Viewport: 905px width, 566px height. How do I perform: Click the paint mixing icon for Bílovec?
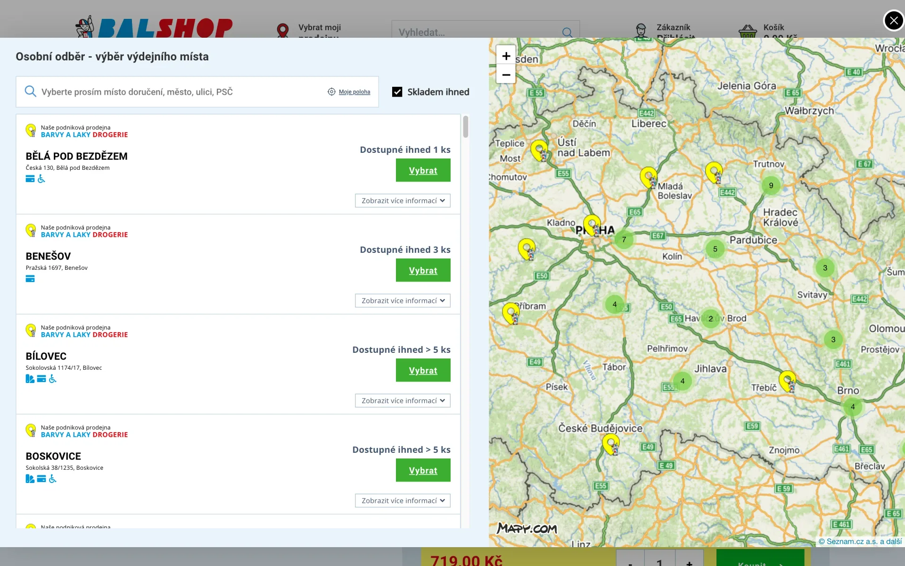30,379
